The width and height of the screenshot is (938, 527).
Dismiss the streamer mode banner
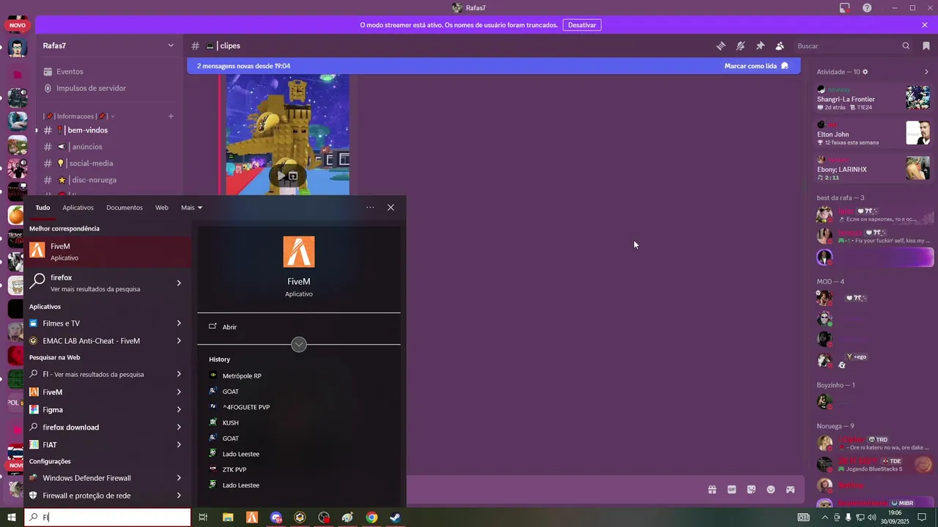coord(925,25)
